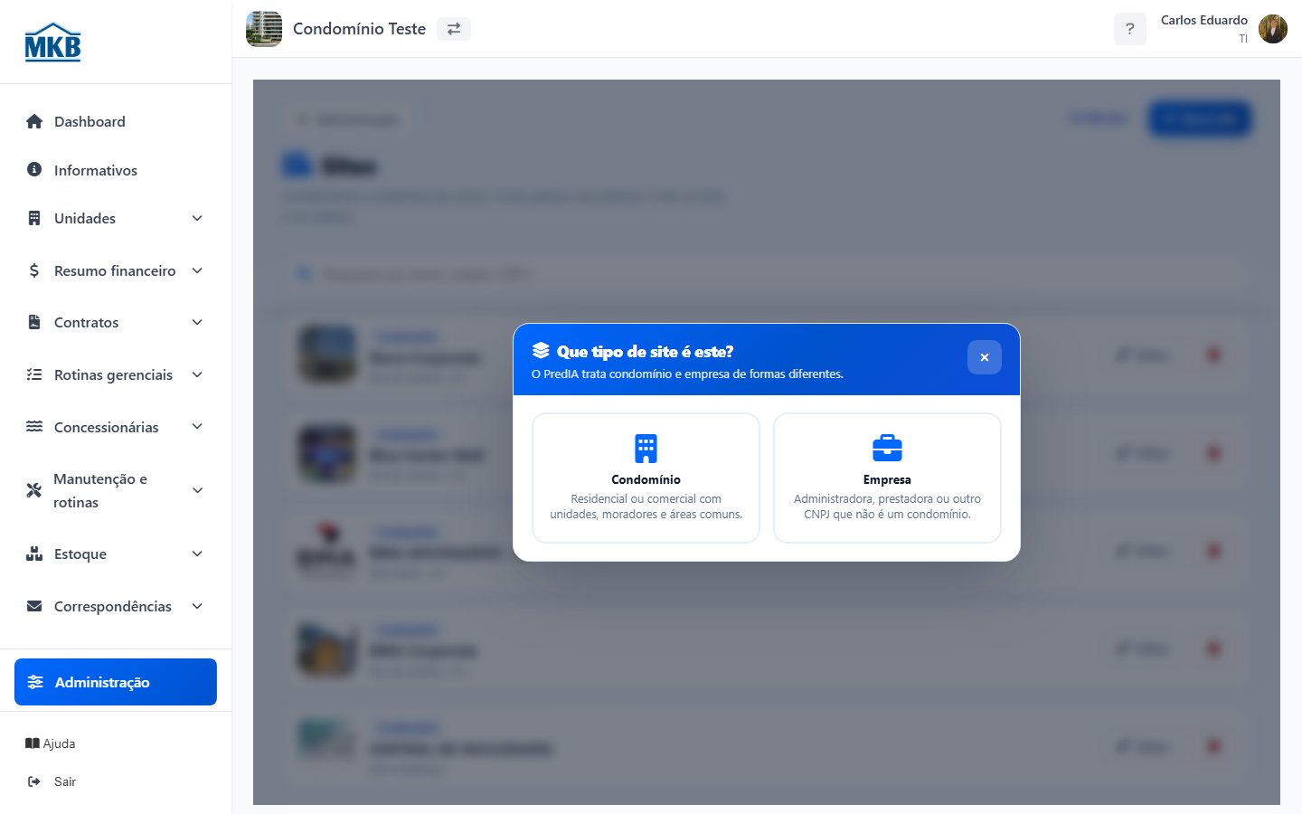The height and width of the screenshot is (814, 1302).
Task: Switch condominium with the swap arrows button
Action: pos(454,29)
